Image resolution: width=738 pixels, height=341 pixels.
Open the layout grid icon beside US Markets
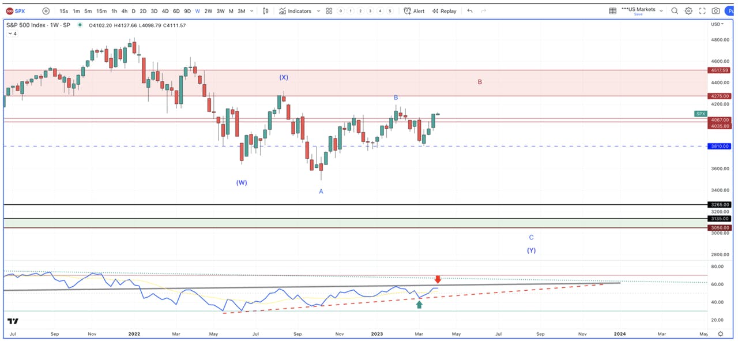(612, 11)
